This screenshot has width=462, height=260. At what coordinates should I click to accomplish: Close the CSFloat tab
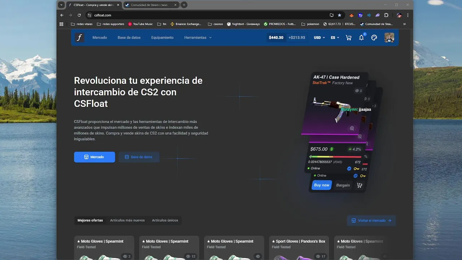click(118, 5)
